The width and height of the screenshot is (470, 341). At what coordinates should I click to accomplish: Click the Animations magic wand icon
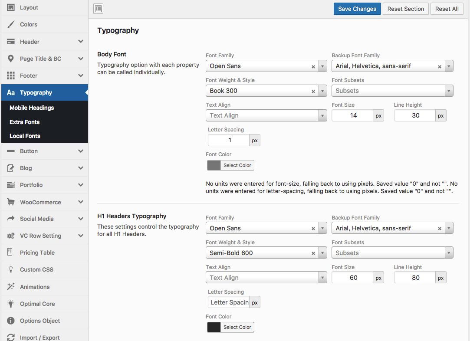click(11, 287)
